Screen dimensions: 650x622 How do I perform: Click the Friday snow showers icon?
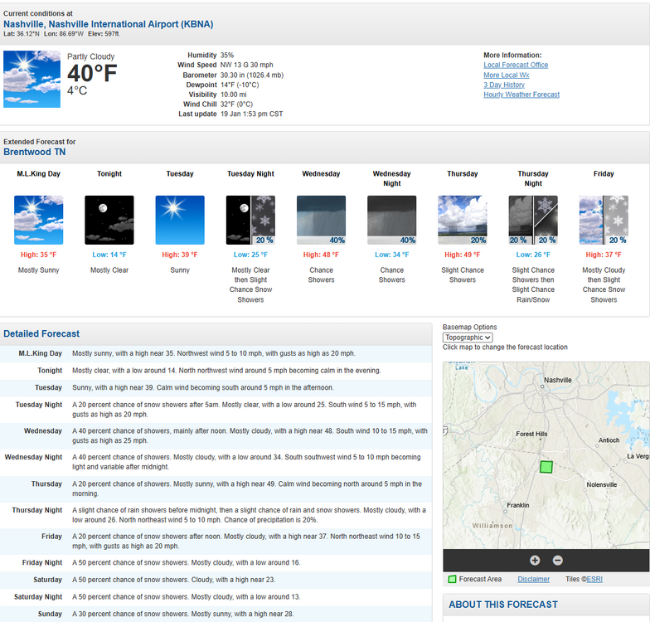pos(604,220)
